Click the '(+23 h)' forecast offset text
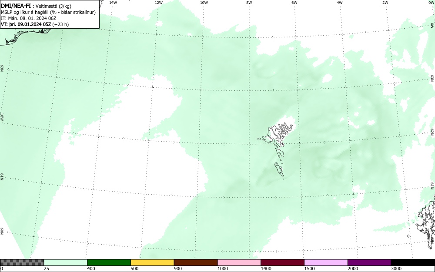435x272 pixels. click(x=60, y=24)
